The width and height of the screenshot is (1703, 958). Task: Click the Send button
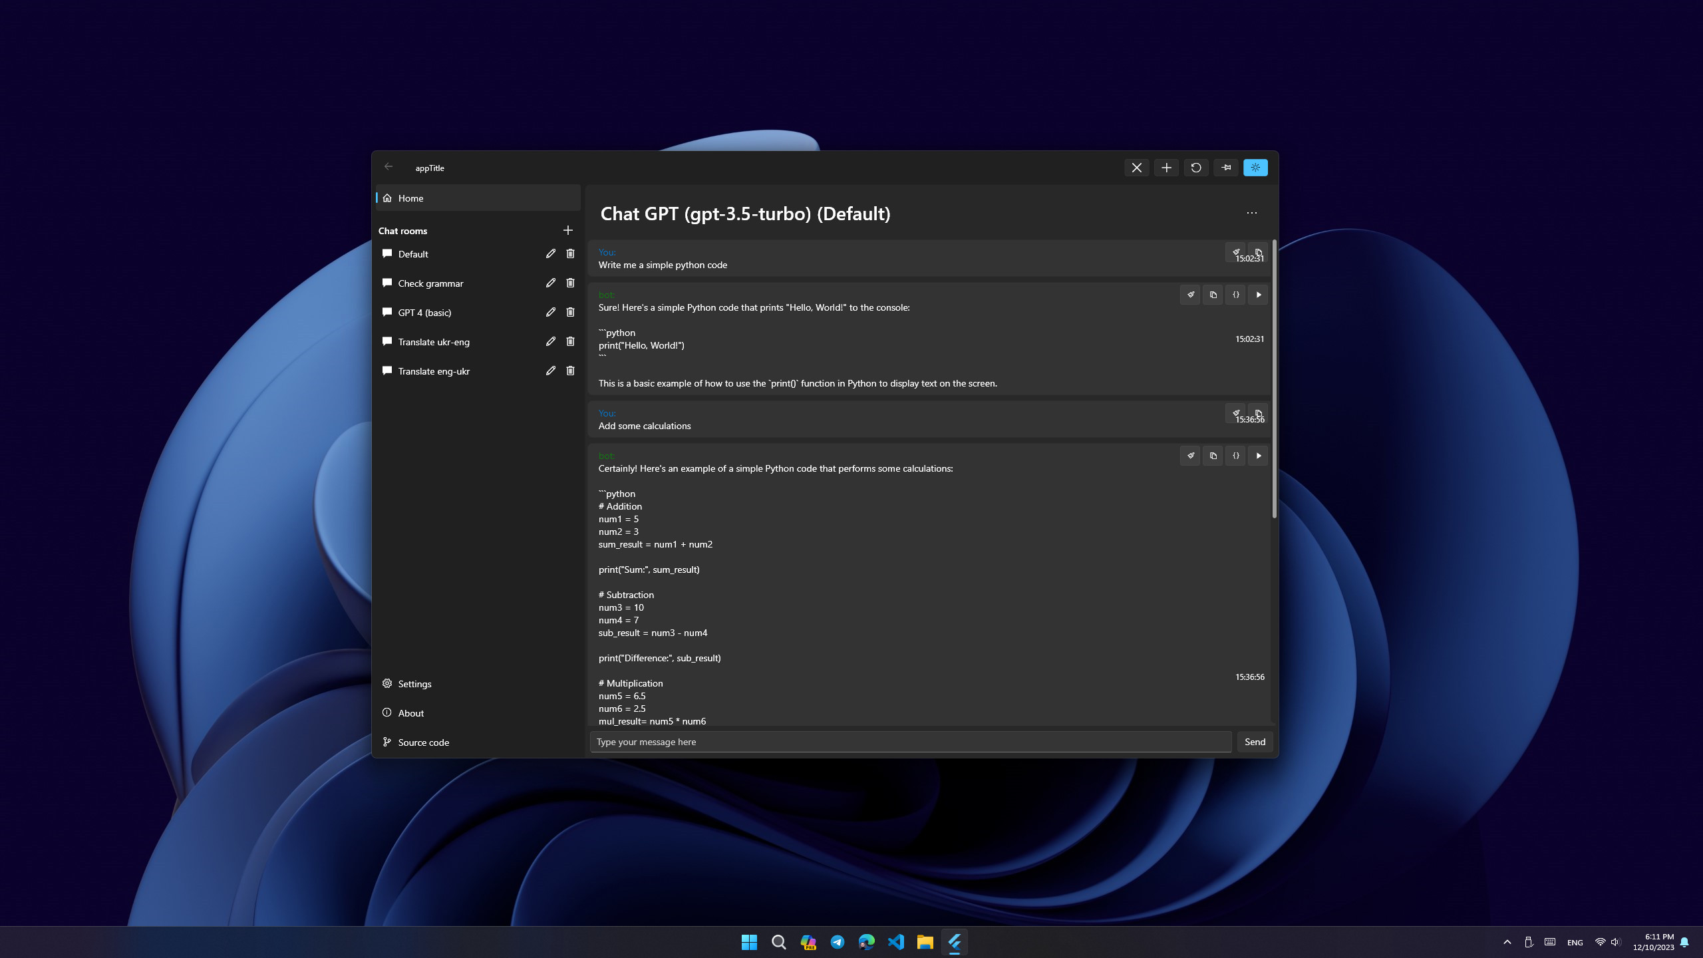[1255, 742]
